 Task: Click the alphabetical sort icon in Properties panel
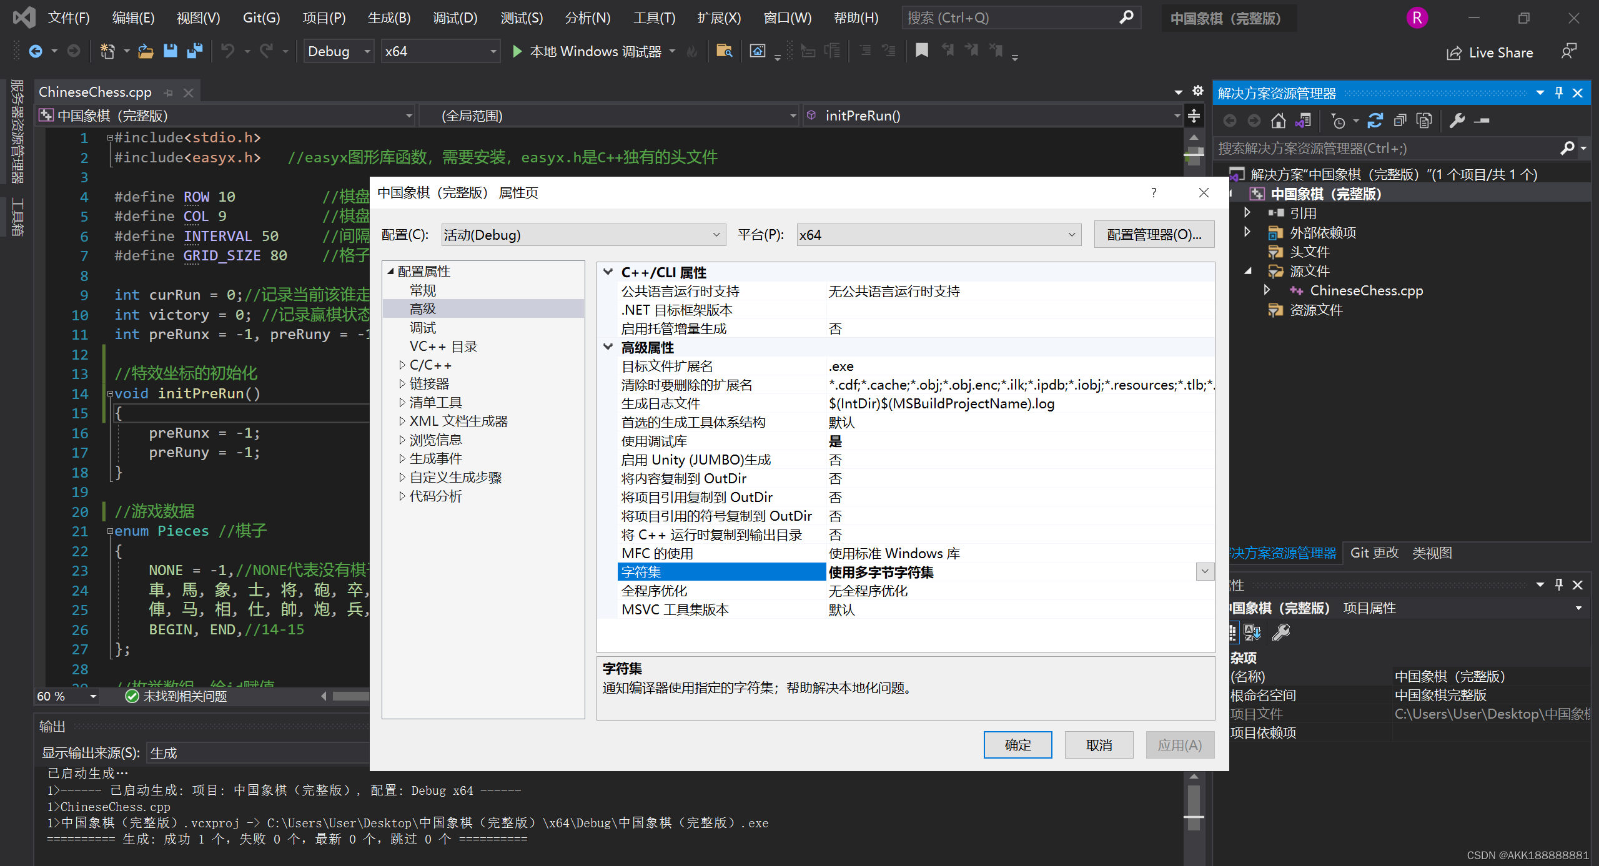pyautogui.click(x=1252, y=632)
